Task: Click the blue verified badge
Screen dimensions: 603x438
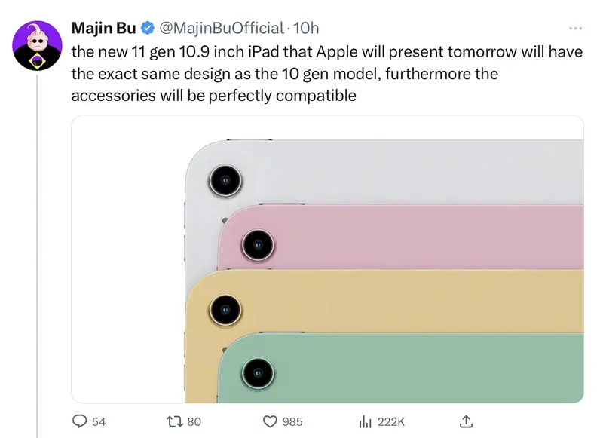Action: tap(147, 28)
